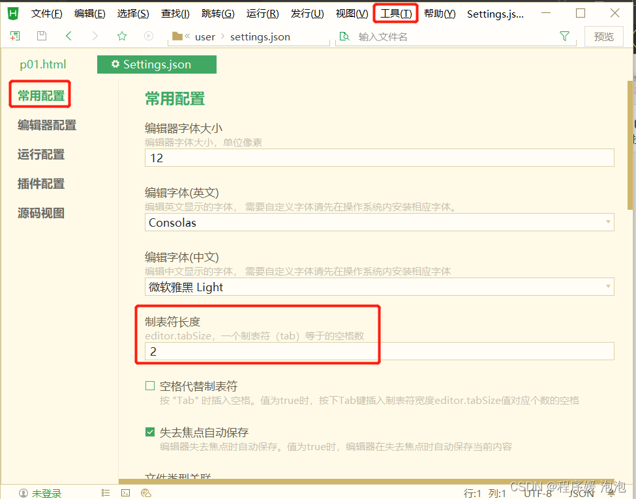Select 源码视图 in the settings sidebar

pos(41,213)
